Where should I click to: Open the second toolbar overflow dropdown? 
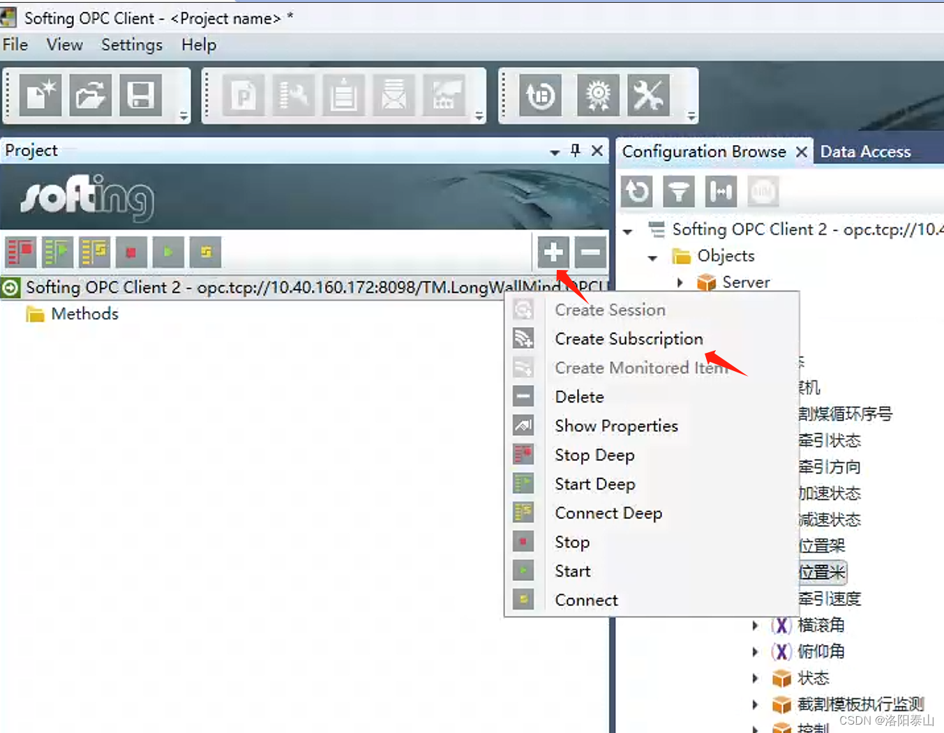pos(479,116)
